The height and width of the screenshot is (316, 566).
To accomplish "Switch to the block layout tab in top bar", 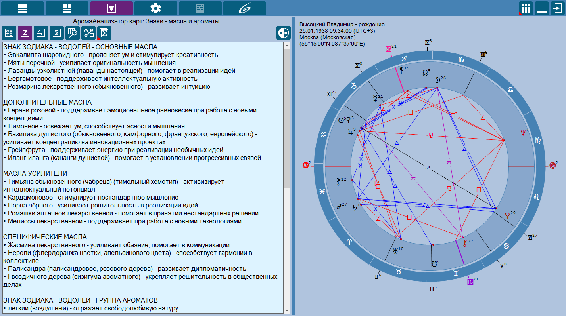I will (x=67, y=8).
